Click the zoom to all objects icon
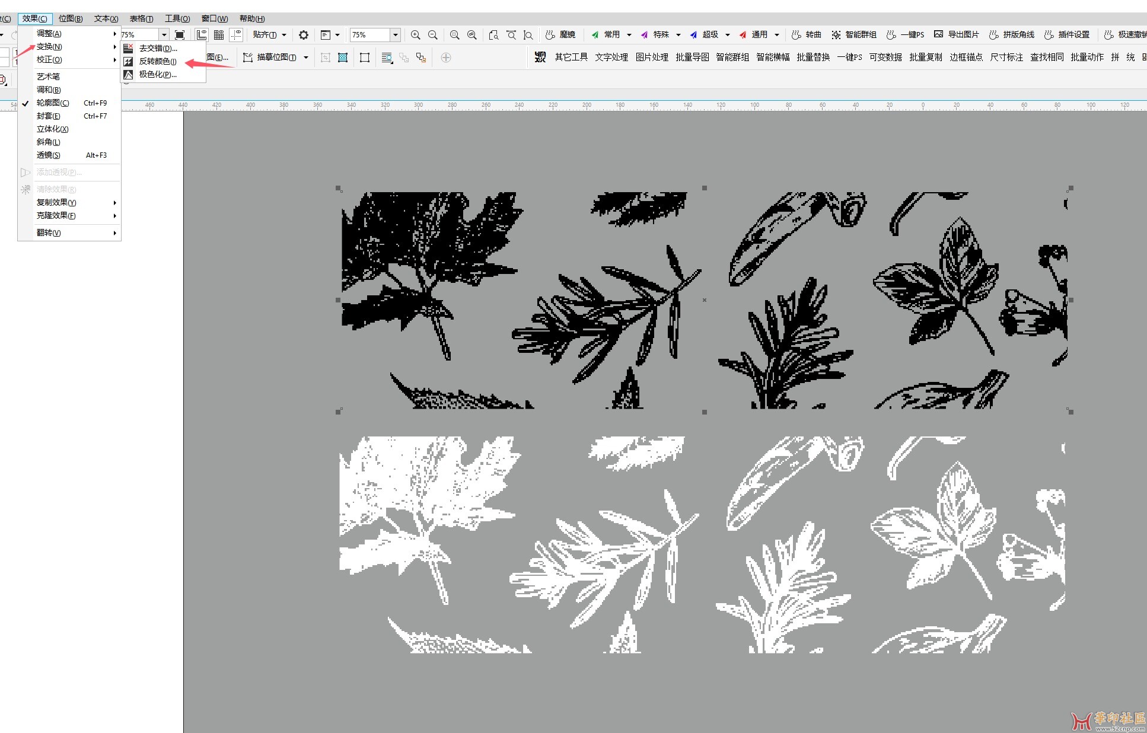The image size is (1147, 733). pos(472,35)
